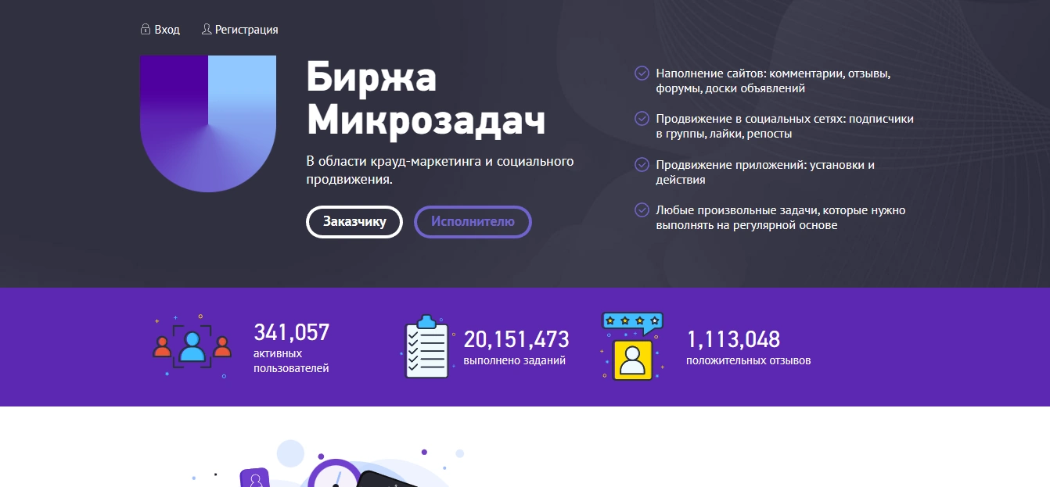Screen dimensions: 1050x487
Task: Click the user icon beside Регистрация
Action: click(207, 29)
